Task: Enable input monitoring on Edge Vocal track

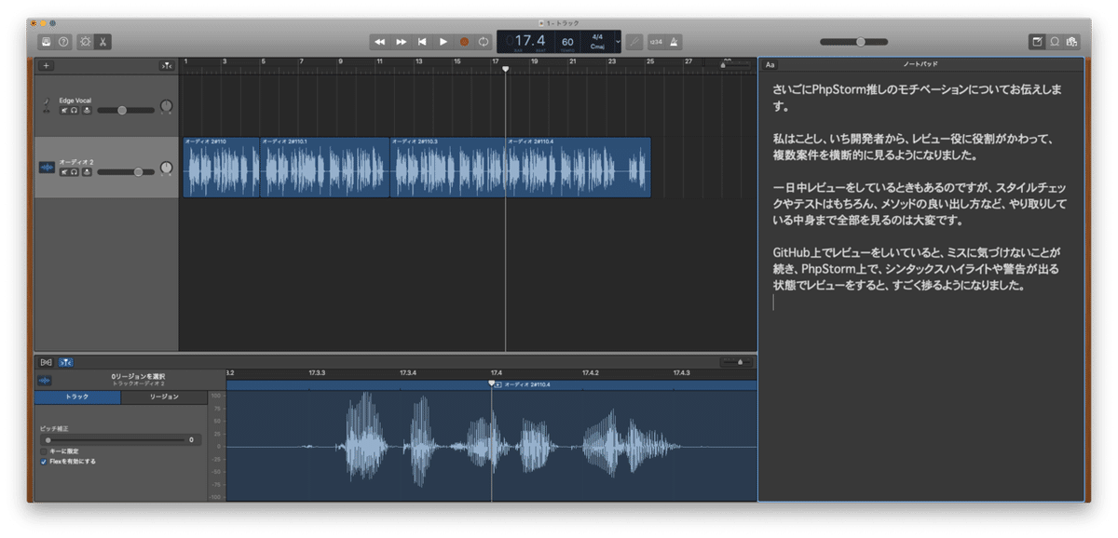Action: 87,110
